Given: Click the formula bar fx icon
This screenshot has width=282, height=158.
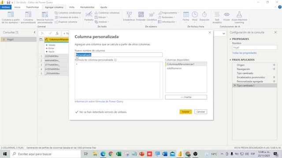Looking at the screenshot, I should pyautogui.click(x=57, y=33).
